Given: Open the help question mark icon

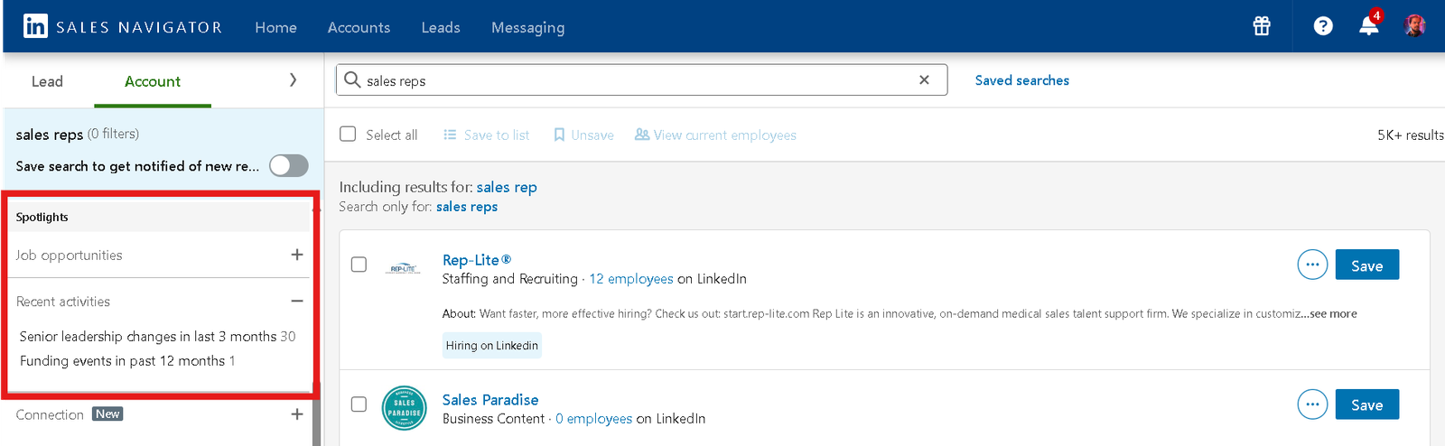Looking at the screenshot, I should click(1323, 26).
